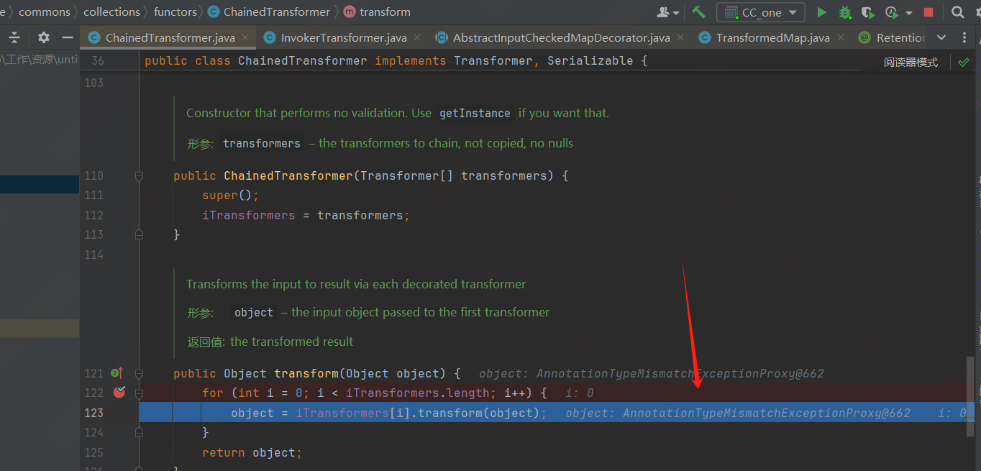Switch to TransformedMap.java tab
The image size is (981, 471).
tap(772, 37)
